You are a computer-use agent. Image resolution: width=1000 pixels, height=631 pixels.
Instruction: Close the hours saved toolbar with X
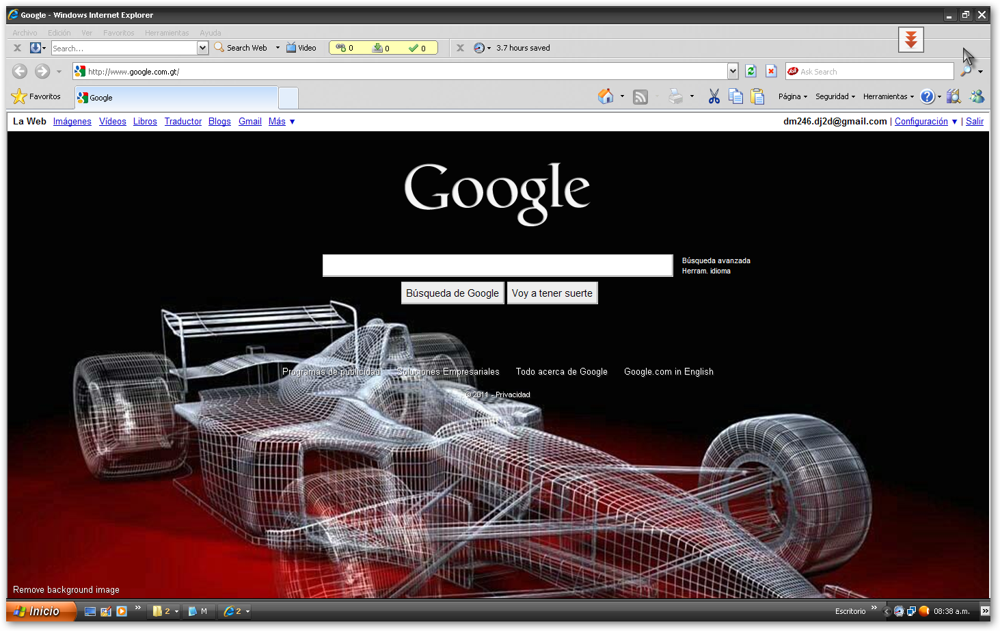click(x=460, y=48)
